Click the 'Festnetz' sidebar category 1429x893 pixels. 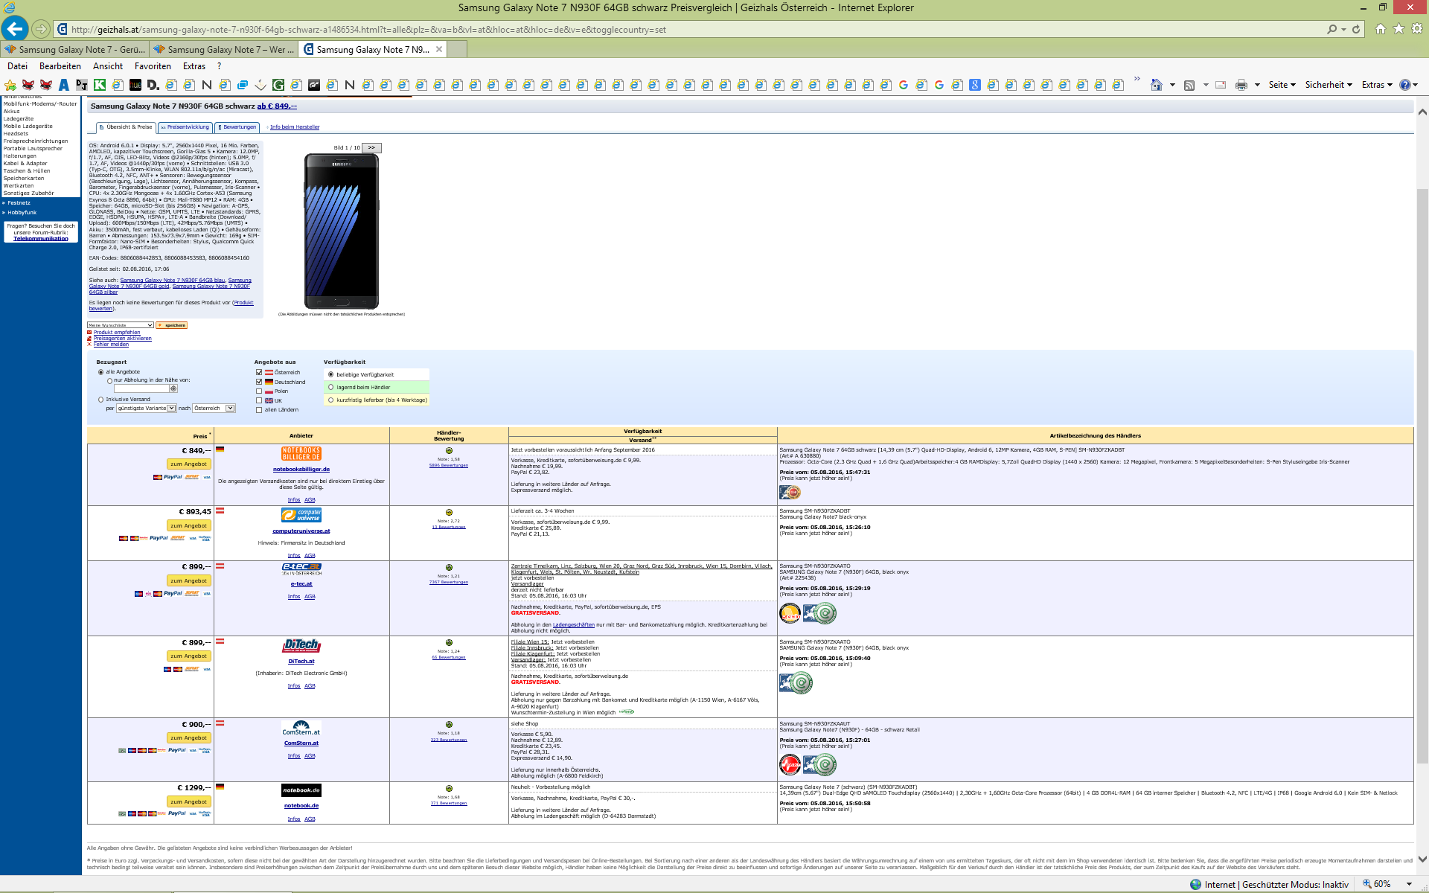[19, 203]
